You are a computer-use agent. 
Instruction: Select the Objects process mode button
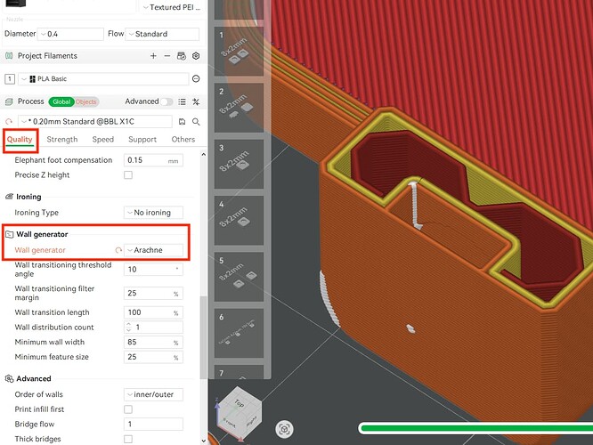[x=86, y=101]
